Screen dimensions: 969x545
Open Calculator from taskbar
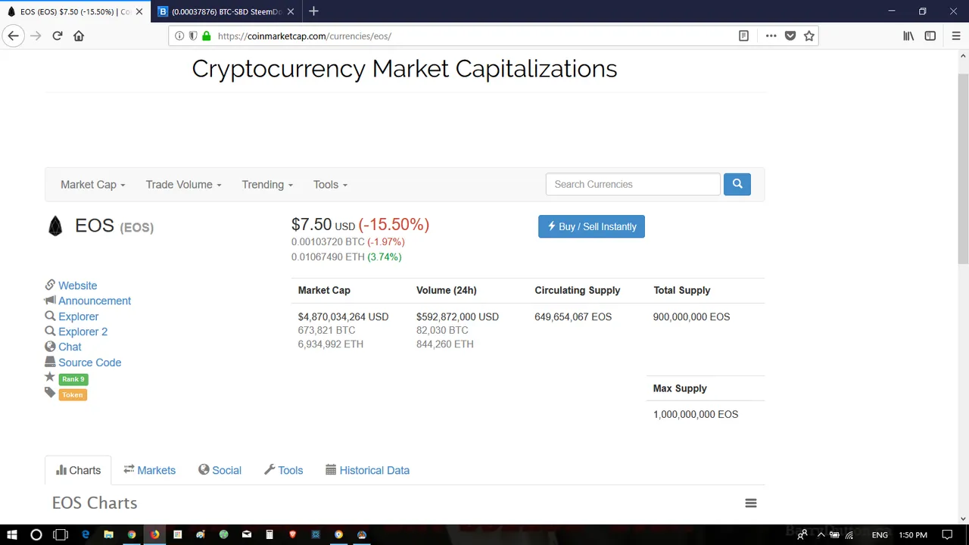tap(270, 534)
